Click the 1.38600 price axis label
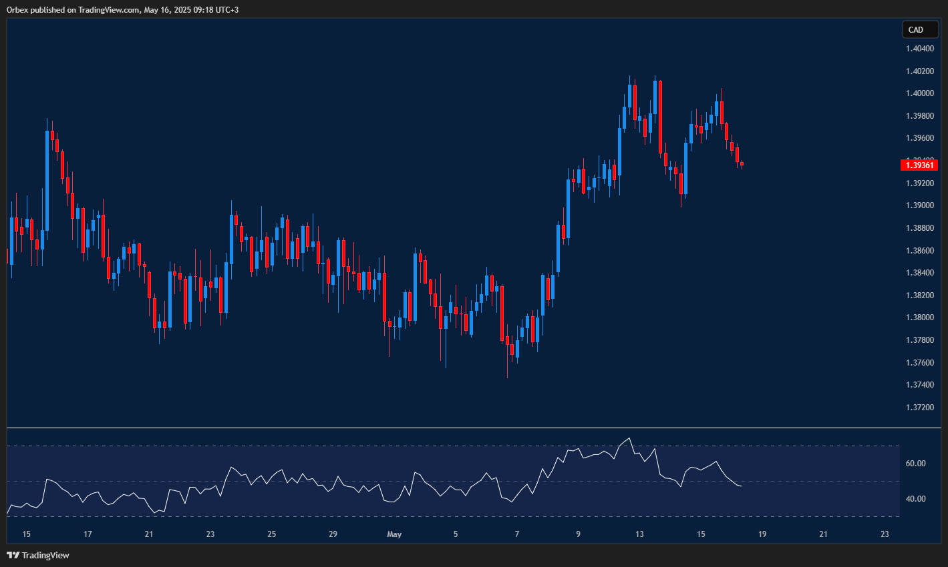This screenshot has width=948, height=567. 919,250
